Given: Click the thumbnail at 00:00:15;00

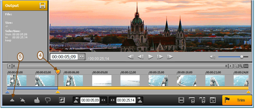Looking at the screenshot, I should pyautogui.click(x=158, y=81).
